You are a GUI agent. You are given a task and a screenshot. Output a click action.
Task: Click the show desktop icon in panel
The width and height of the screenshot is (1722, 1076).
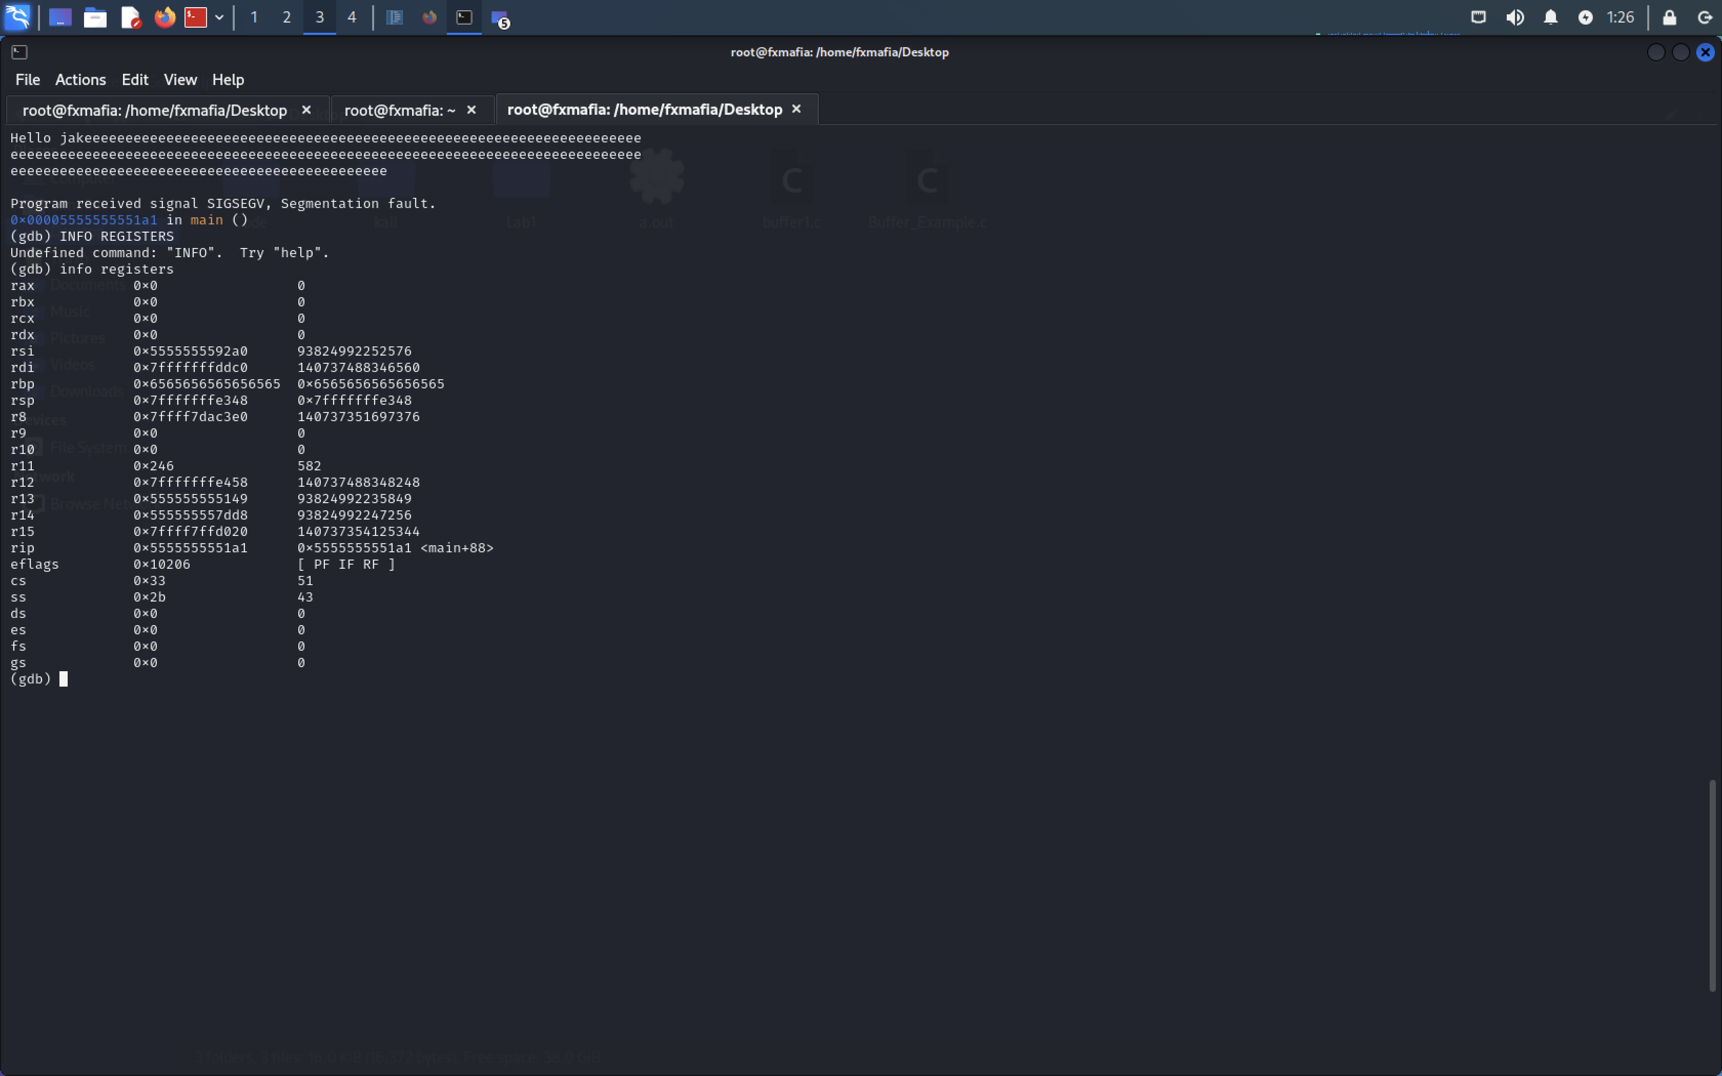(x=60, y=17)
